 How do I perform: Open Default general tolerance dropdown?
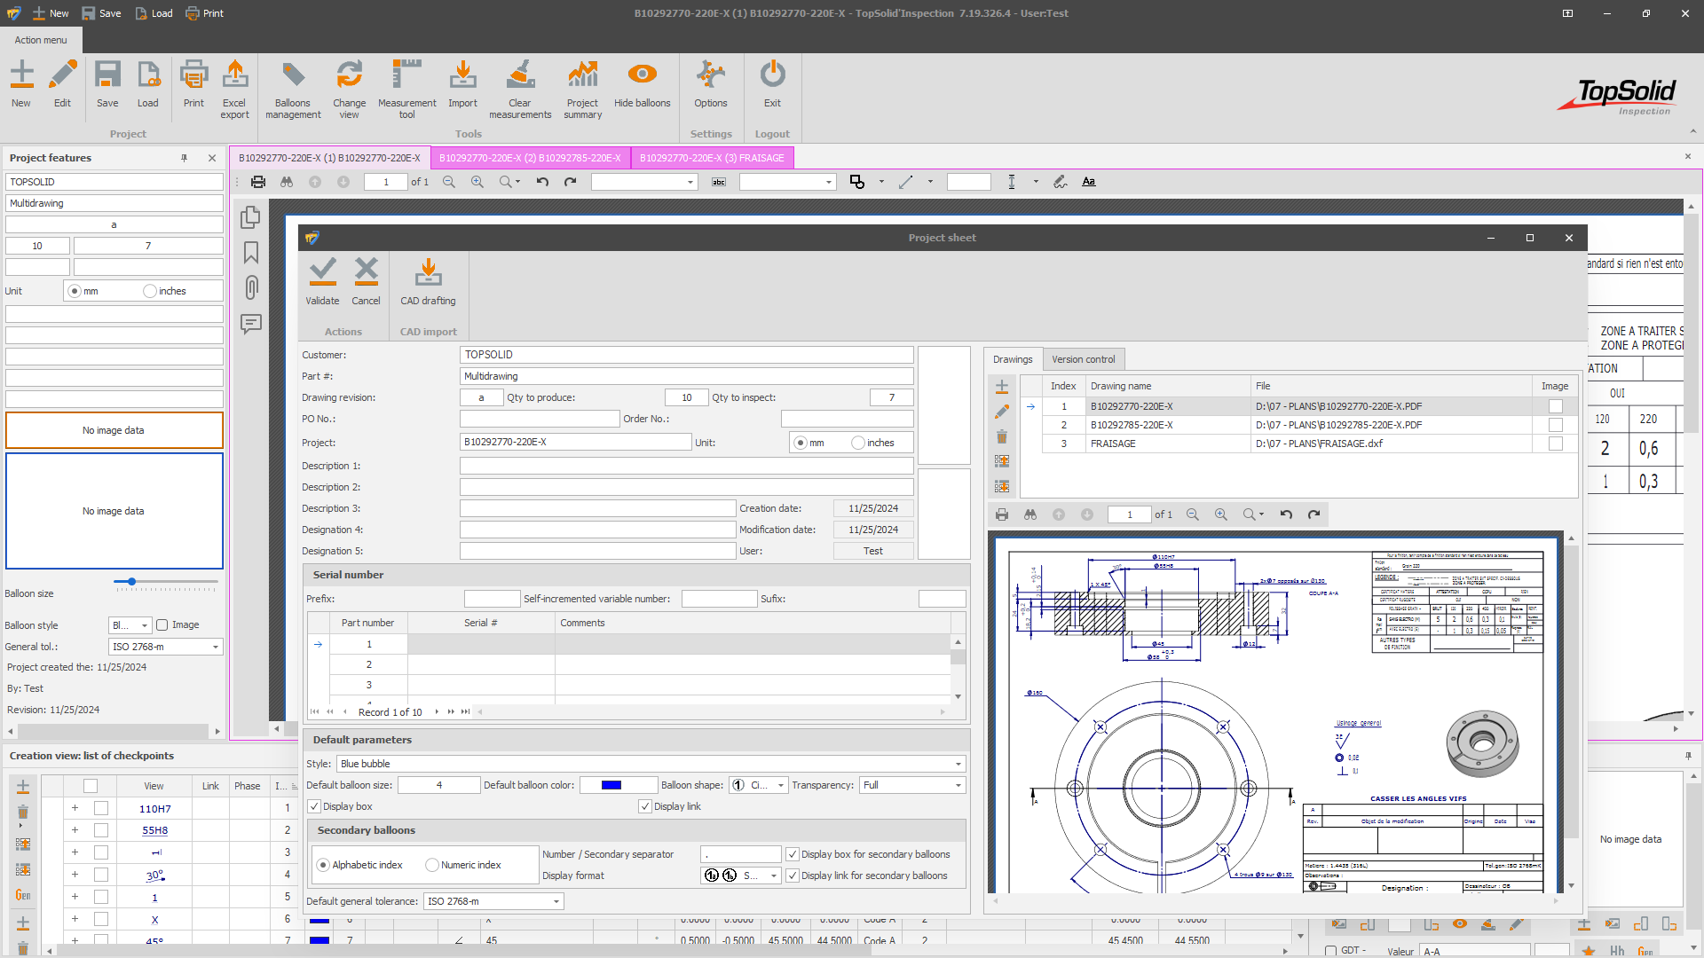[x=556, y=901]
